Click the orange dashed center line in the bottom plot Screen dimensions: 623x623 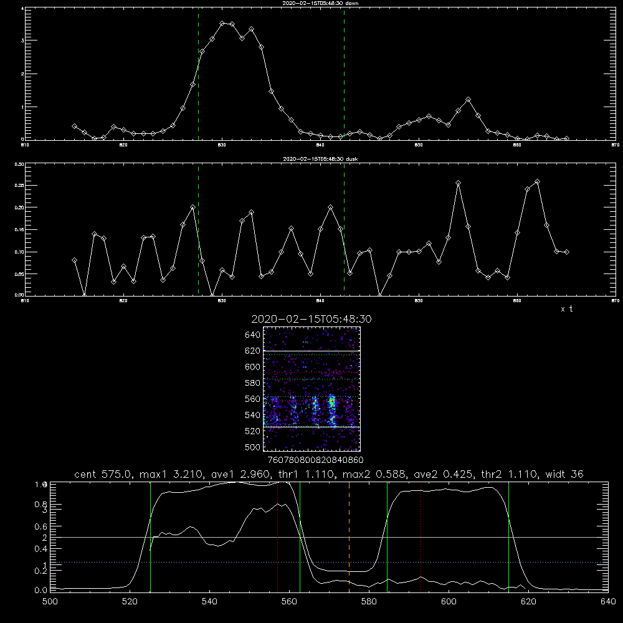click(x=350, y=537)
